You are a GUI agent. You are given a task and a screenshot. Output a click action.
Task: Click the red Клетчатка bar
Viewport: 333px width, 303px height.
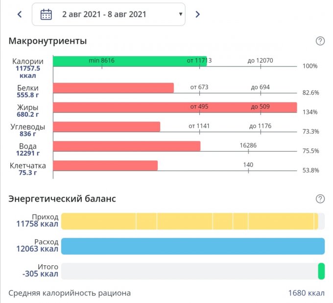coord(105,165)
